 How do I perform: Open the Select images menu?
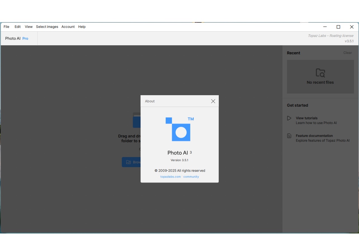click(47, 27)
